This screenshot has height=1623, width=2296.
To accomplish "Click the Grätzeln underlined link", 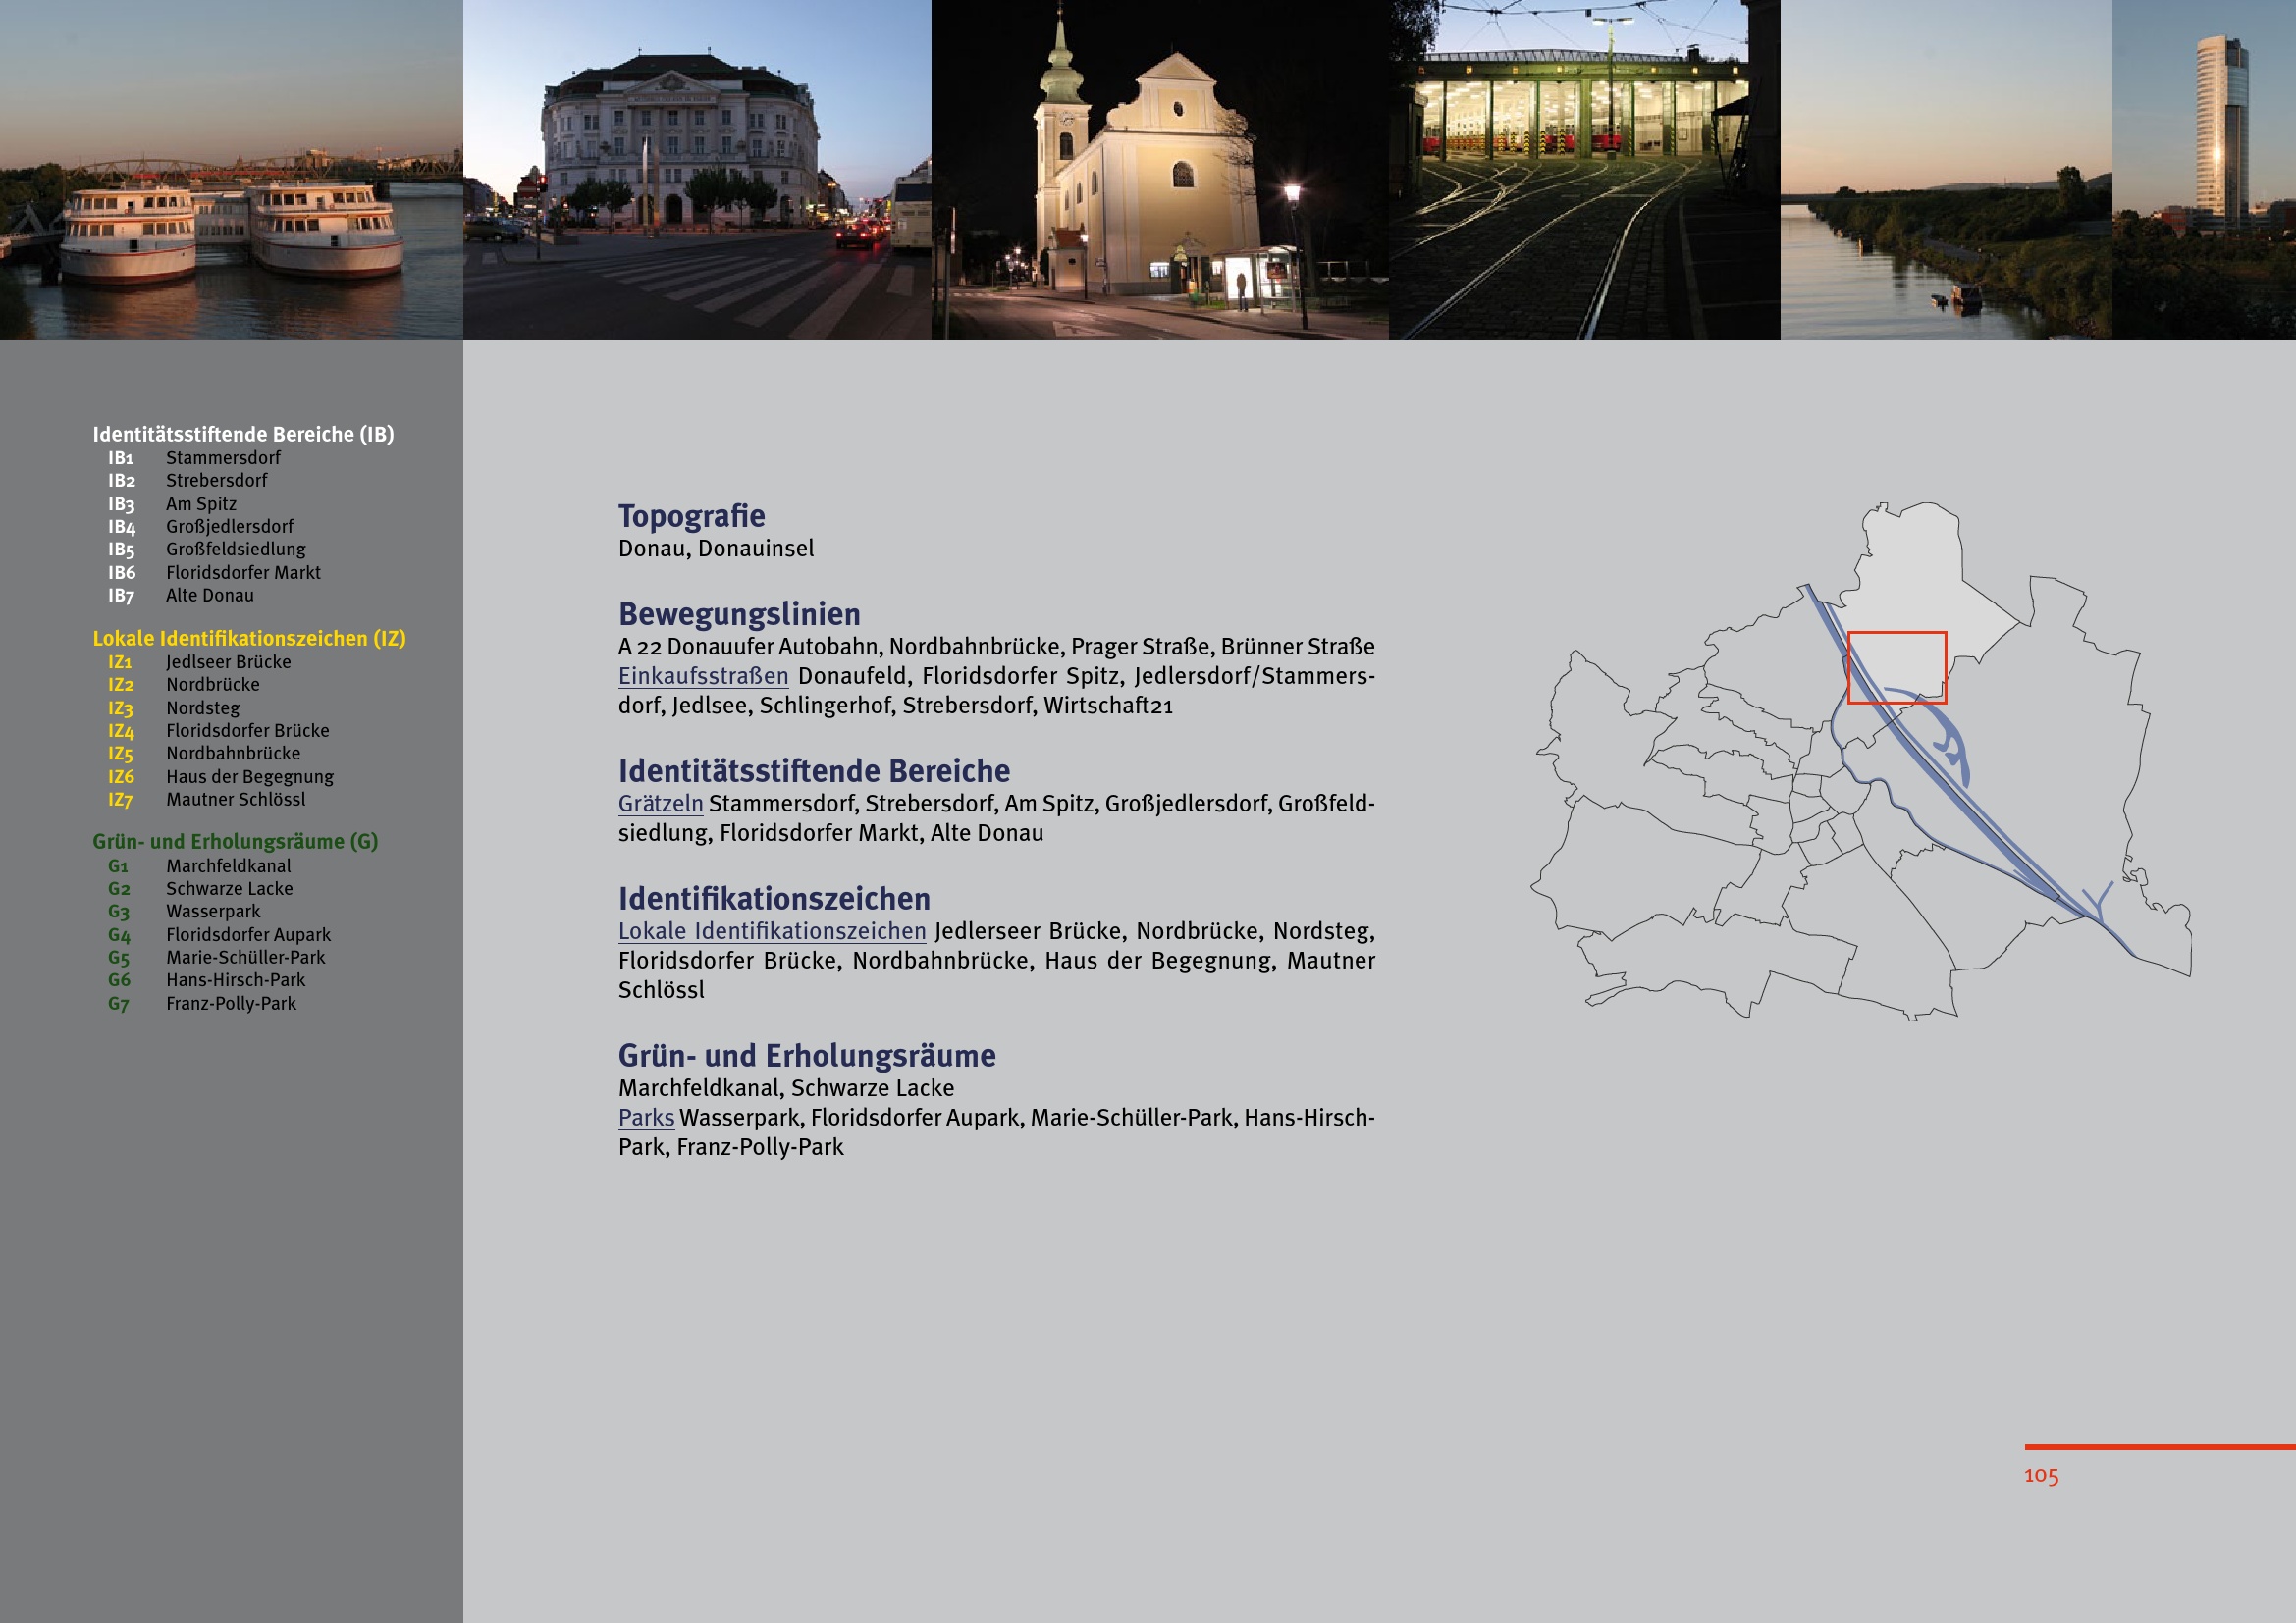I will tap(660, 804).
